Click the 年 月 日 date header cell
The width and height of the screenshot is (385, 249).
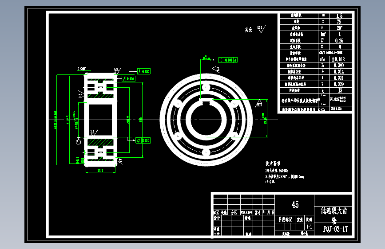(268, 213)
